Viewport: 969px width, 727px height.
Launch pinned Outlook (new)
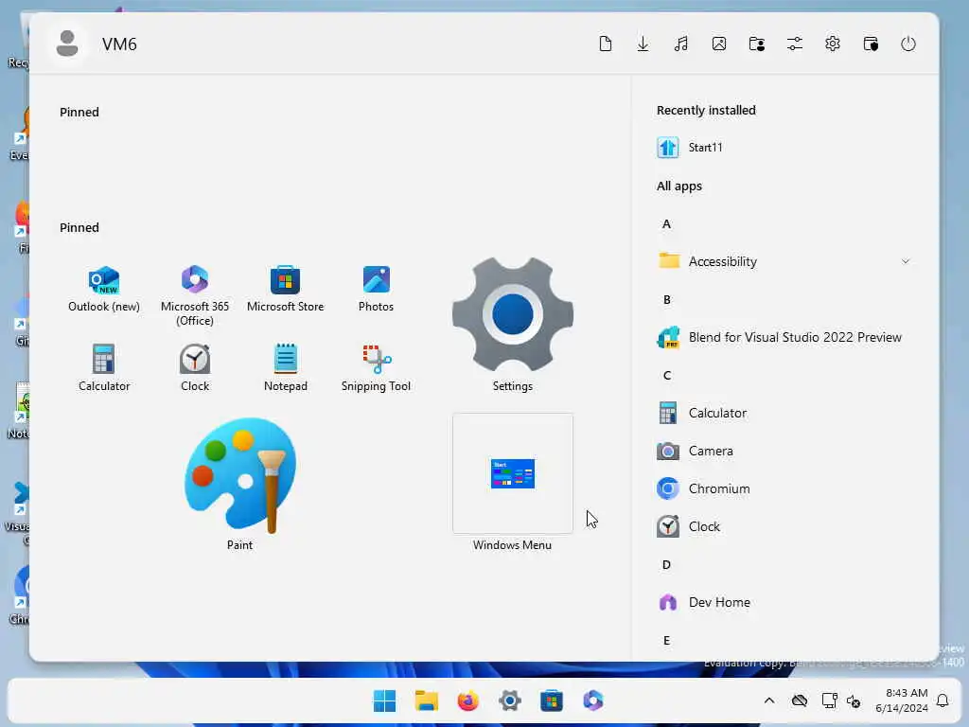104,290
